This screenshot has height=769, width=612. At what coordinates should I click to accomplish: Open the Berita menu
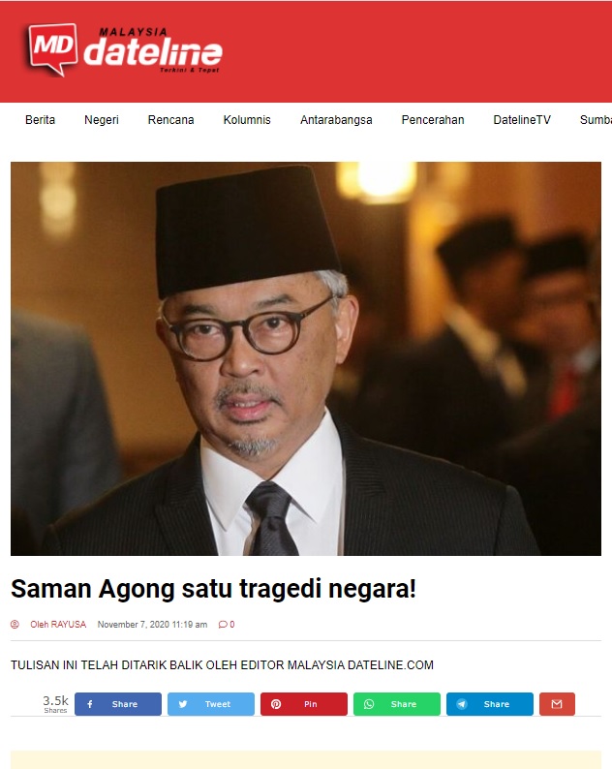pos(41,120)
